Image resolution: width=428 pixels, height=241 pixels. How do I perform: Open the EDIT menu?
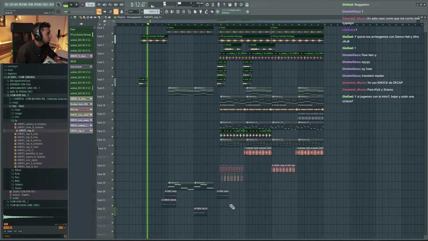click(x=11, y=5)
